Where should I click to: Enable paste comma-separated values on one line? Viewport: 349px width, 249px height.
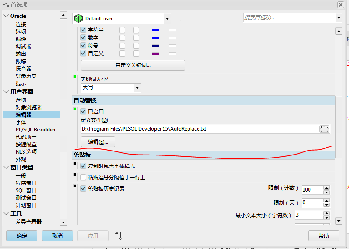point(84,177)
